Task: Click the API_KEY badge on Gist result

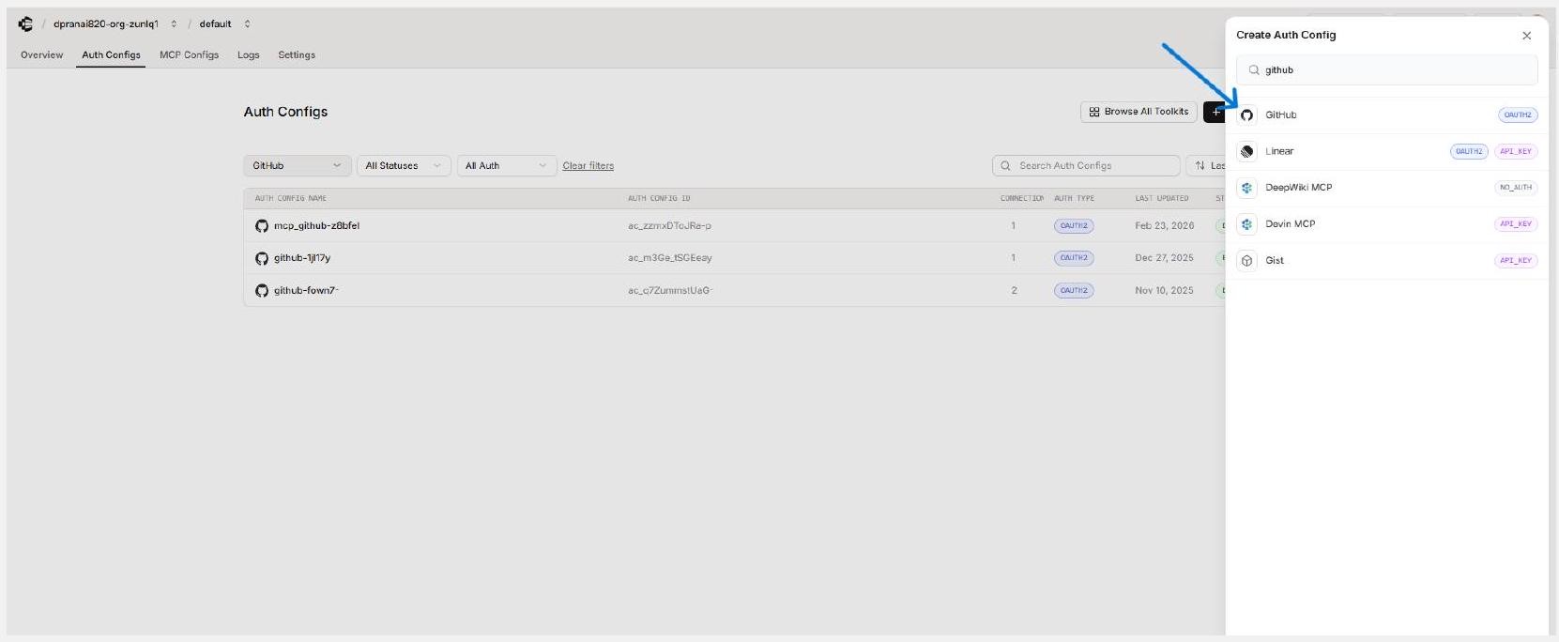Action: 1516,261
